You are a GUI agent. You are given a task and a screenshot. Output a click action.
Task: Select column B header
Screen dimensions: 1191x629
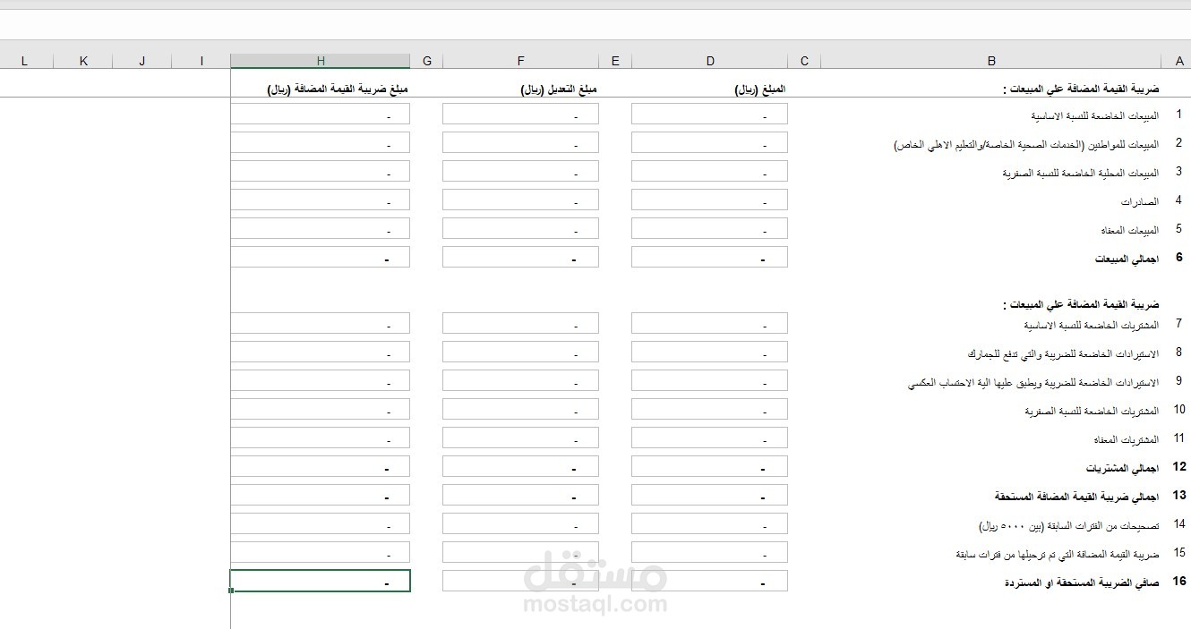(x=991, y=61)
